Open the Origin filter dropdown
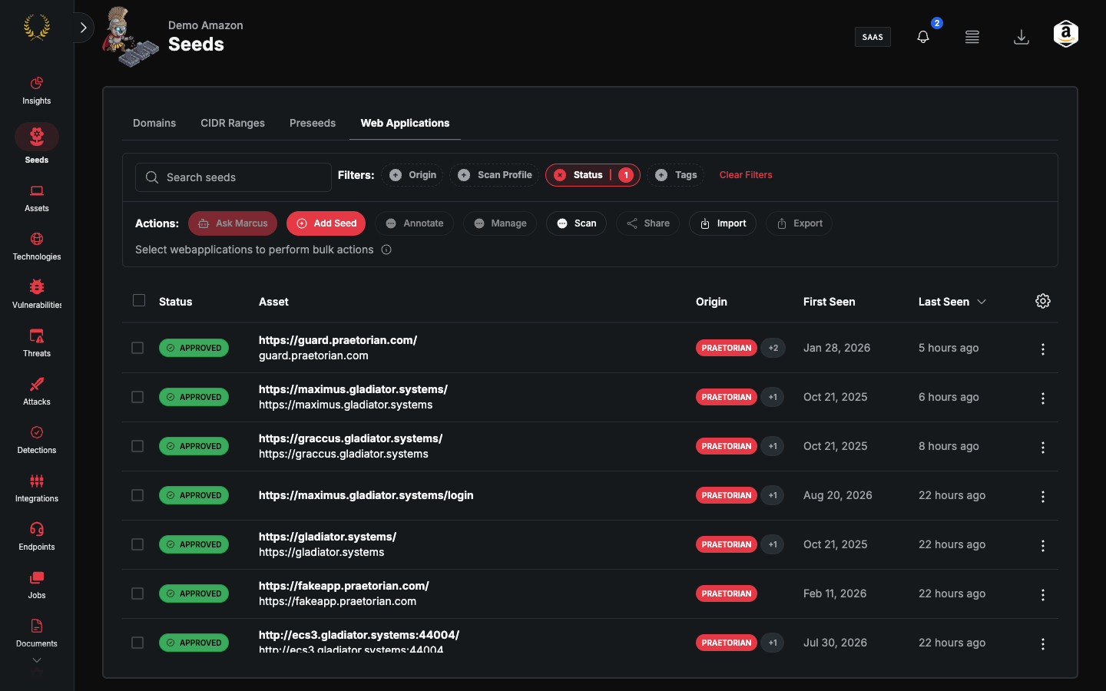Image resolution: width=1106 pixels, height=691 pixels. point(413,175)
